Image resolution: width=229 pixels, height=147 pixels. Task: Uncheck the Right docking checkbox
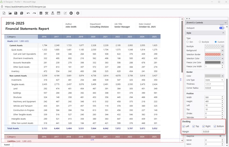point(203,126)
